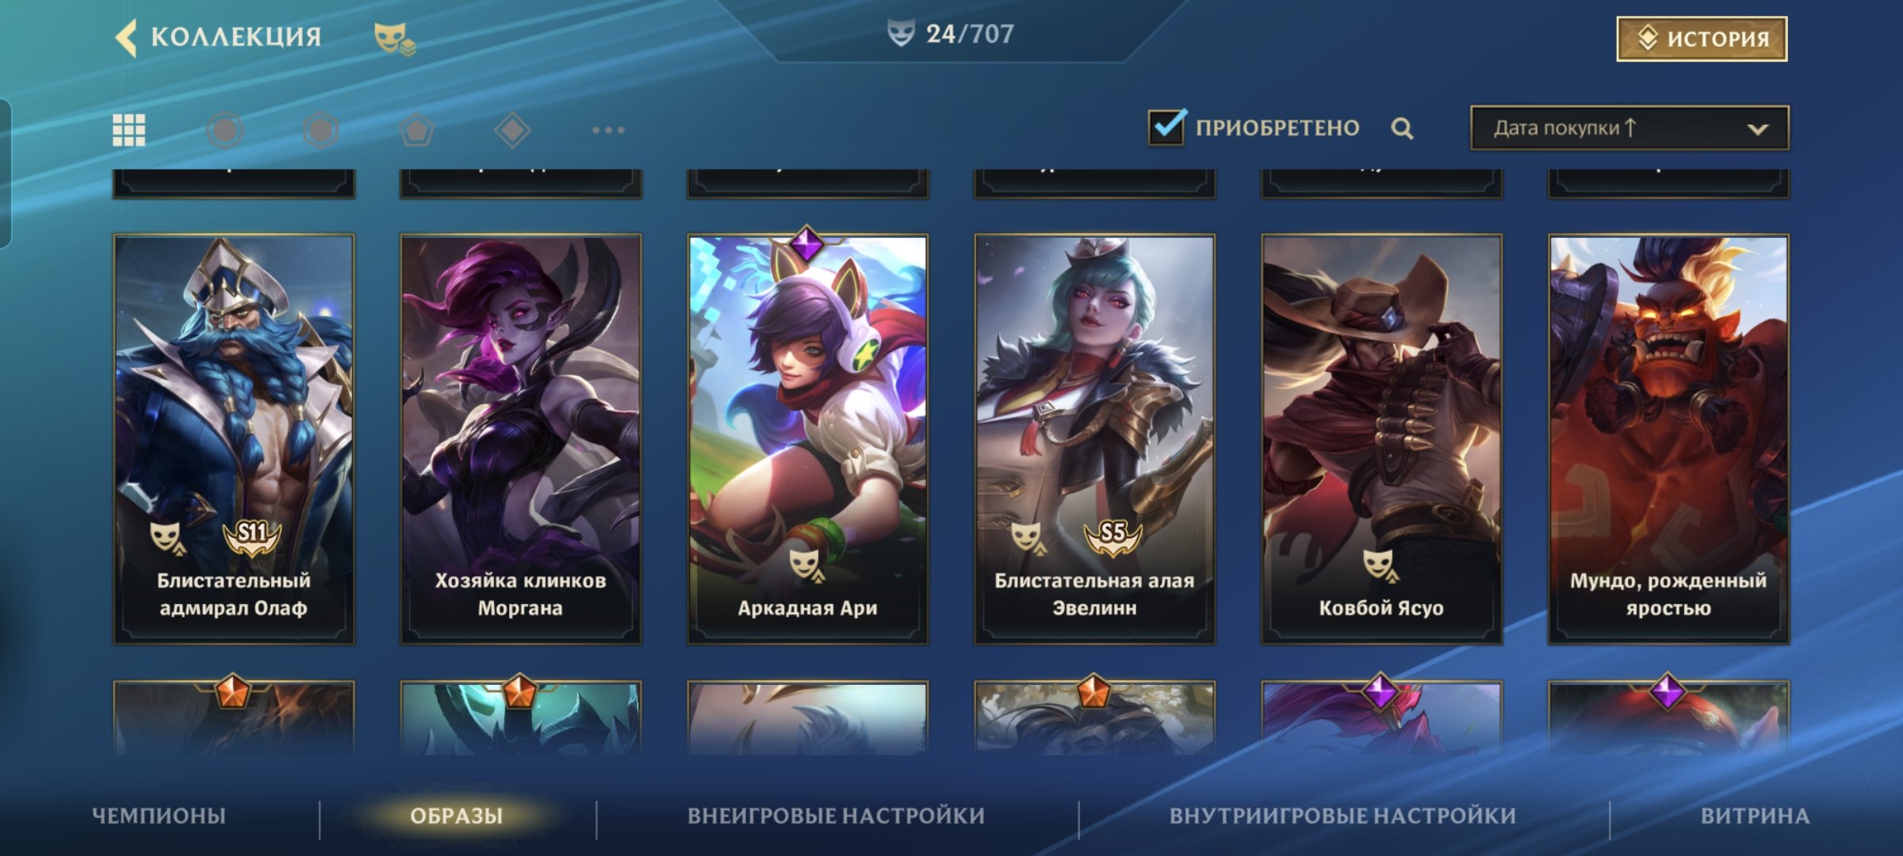Select the Аркадная Ари skin card
Screen dimensions: 1903x856
click(x=807, y=438)
